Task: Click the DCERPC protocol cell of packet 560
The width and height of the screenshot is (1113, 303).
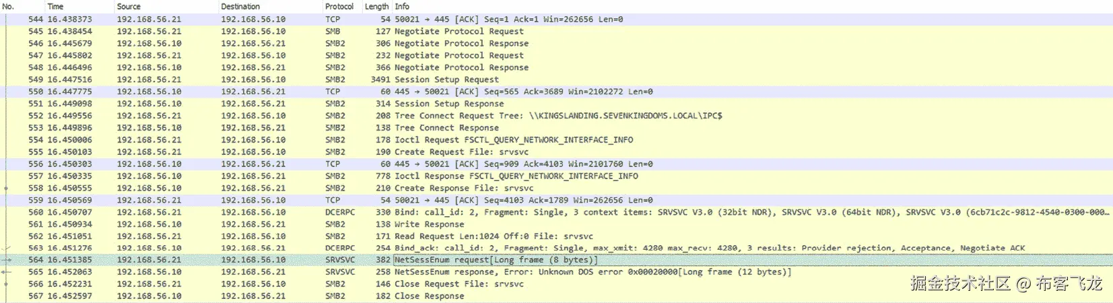Action: pyautogui.click(x=340, y=212)
